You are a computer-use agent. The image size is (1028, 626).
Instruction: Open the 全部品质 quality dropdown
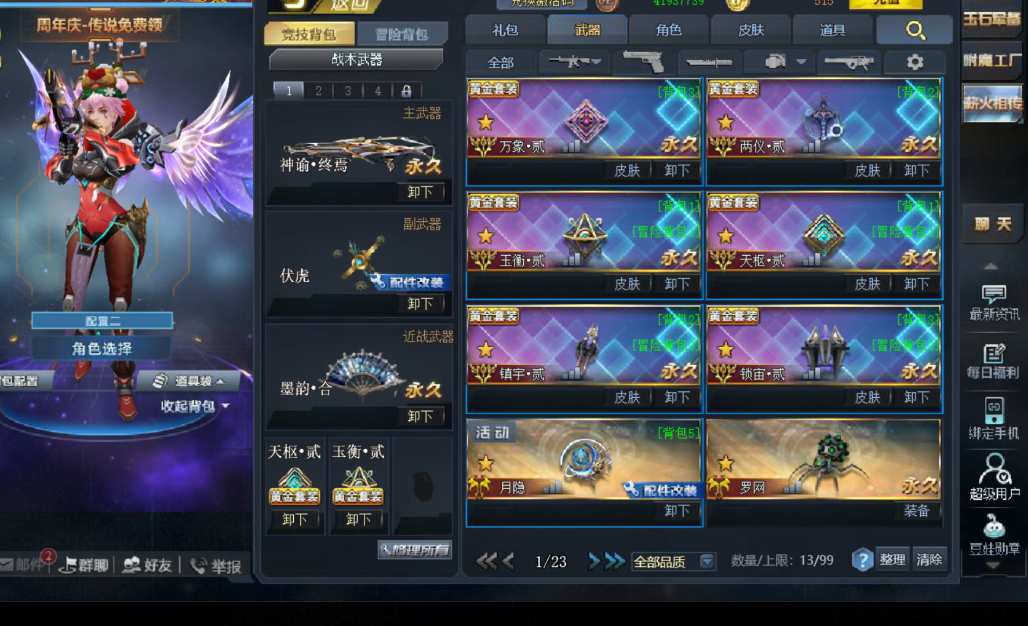pyautogui.click(x=673, y=561)
